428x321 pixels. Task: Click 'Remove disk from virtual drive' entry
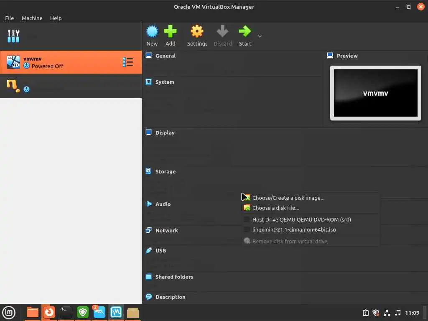(311, 241)
